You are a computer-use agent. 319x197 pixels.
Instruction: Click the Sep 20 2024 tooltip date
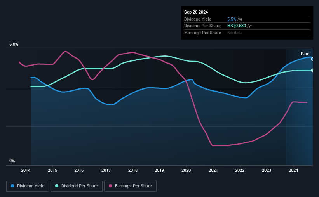196,12
